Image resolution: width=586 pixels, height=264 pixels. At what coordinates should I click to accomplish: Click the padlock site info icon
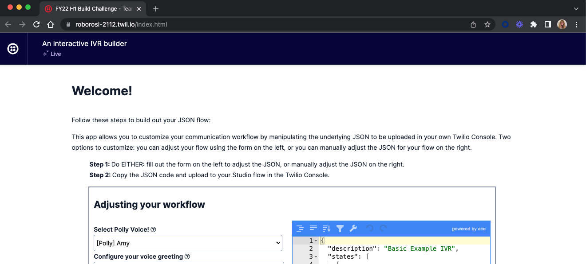[x=68, y=25]
